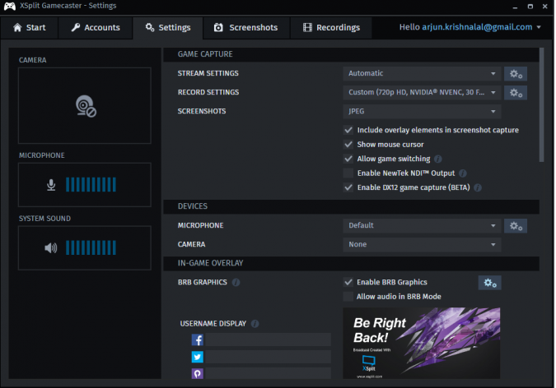556x388 pixels.
Task: Toggle Show mouse cursor checkbox
Action: click(x=348, y=144)
